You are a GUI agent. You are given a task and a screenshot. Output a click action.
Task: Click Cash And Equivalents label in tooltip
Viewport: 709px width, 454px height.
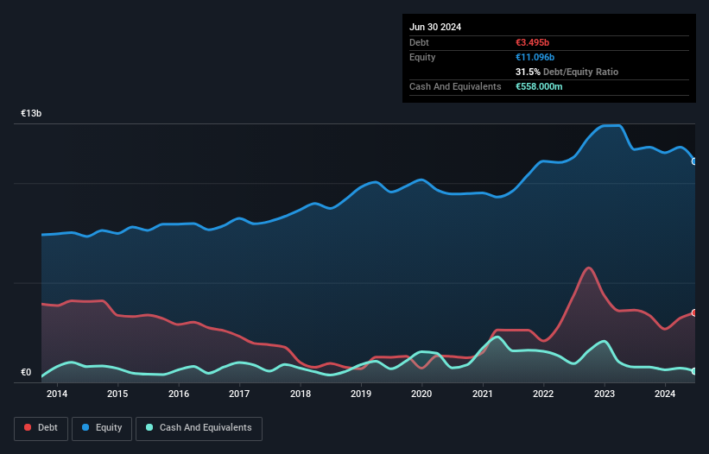pos(455,86)
